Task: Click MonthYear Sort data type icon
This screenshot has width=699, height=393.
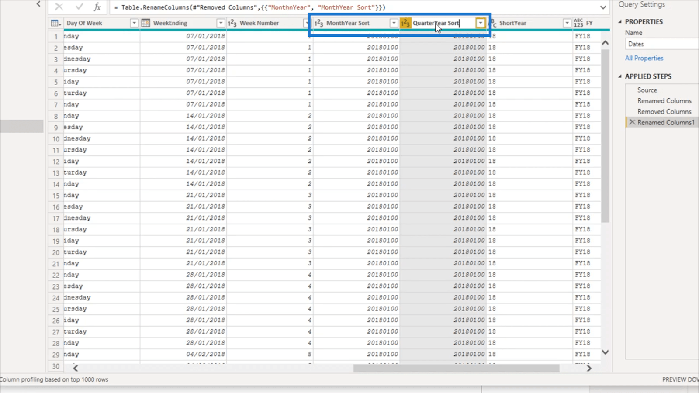Action: click(319, 23)
